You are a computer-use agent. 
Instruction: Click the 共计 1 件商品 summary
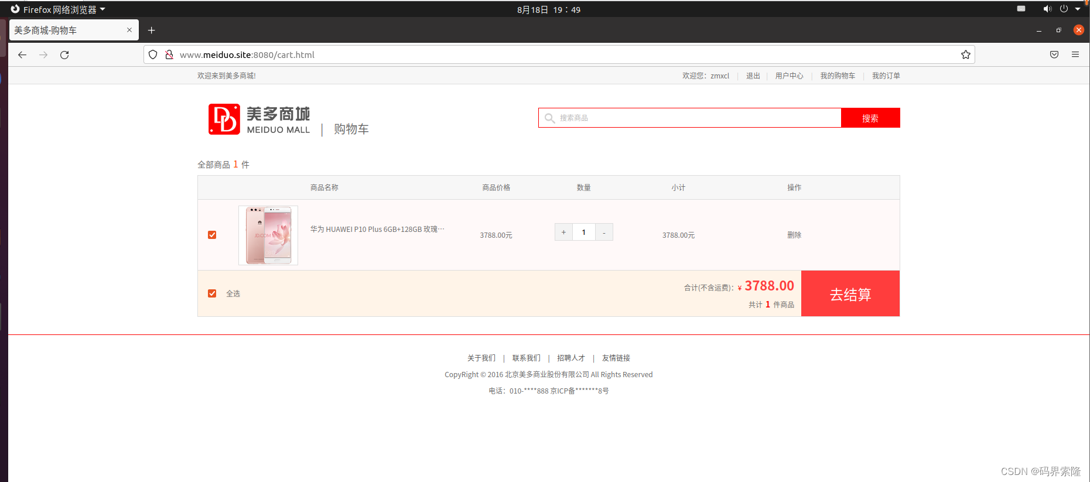tap(771, 305)
